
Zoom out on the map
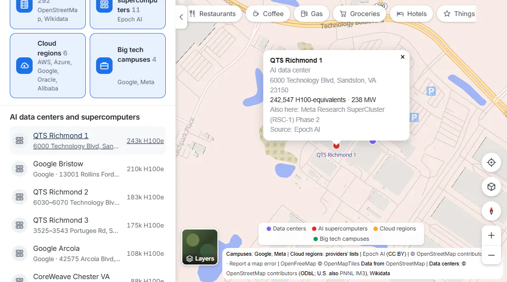click(491, 255)
